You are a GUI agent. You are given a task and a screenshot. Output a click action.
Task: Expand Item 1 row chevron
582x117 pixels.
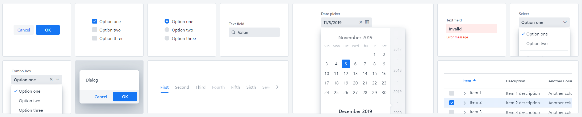464,93
